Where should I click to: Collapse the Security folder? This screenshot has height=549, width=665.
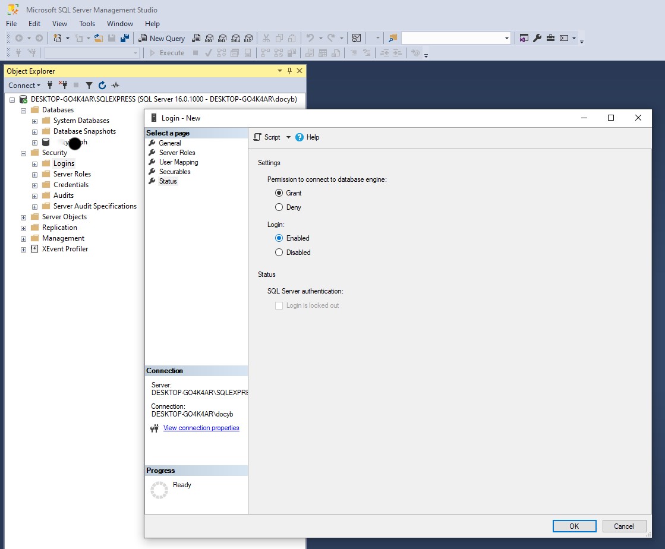tap(23, 153)
